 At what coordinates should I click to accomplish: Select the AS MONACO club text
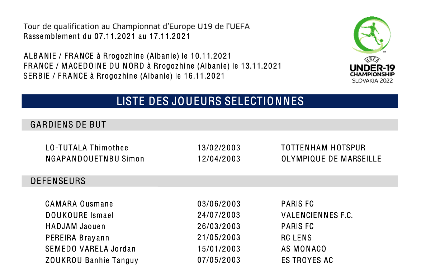coord(304,249)
